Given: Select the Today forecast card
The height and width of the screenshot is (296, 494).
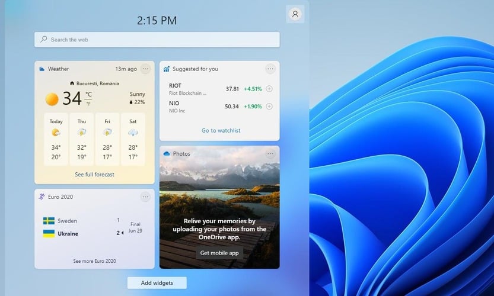Looking at the screenshot, I should click(56, 139).
